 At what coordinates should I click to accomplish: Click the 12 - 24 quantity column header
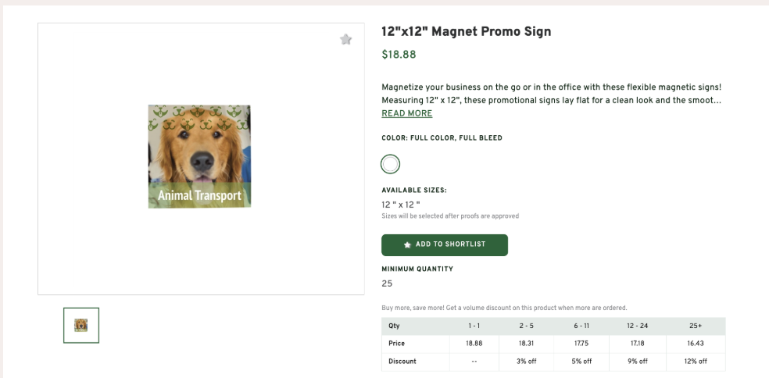638,325
